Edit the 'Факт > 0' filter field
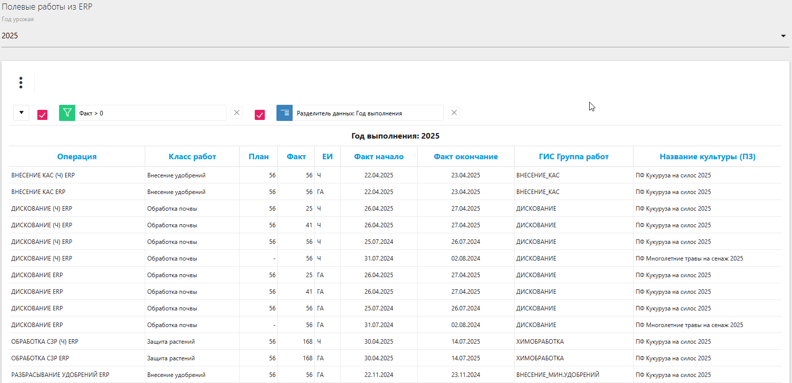The height and width of the screenshot is (383, 792). coord(151,113)
